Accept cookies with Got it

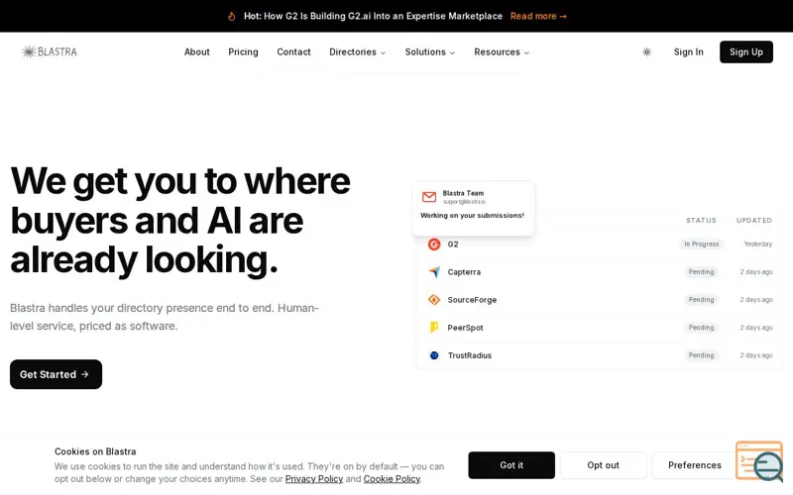pos(511,465)
